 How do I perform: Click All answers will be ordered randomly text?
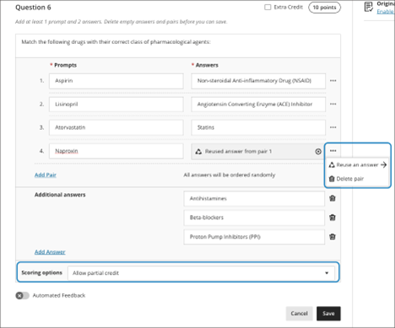[230, 175]
